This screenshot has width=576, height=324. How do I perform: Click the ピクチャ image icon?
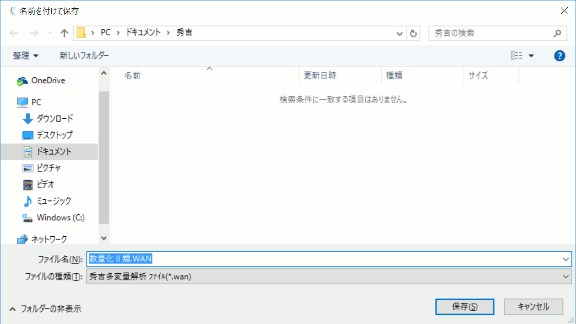(28, 168)
